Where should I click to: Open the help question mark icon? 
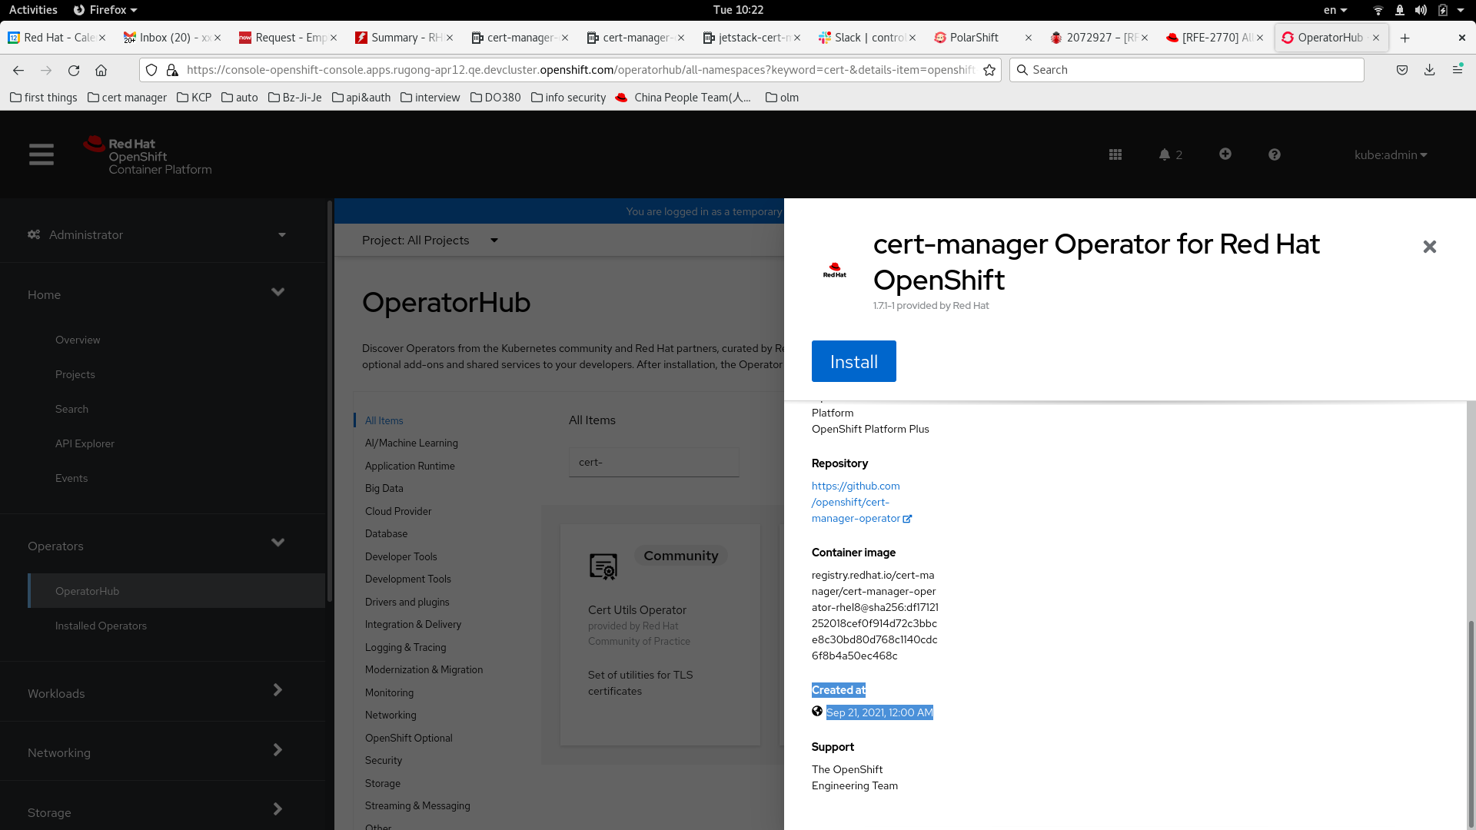coord(1275,154)
